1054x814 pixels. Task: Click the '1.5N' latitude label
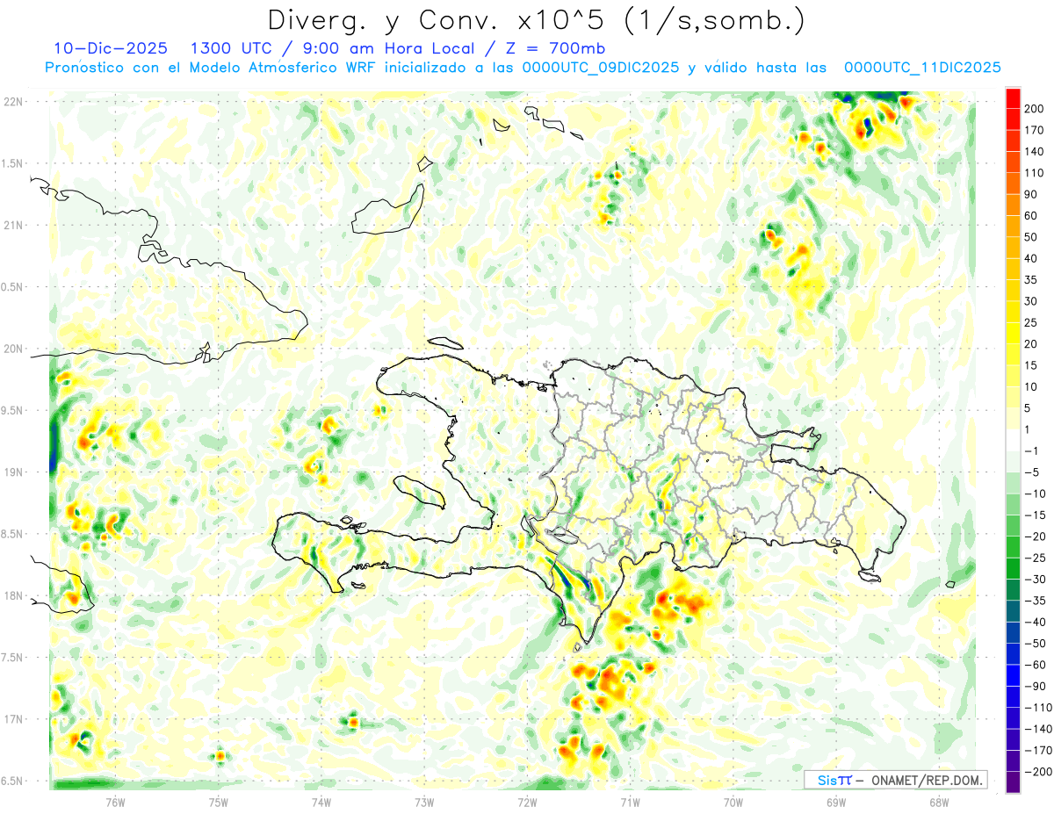12,163
